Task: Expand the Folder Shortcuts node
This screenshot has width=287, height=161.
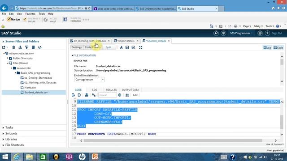Action: [x=8, y=58]
